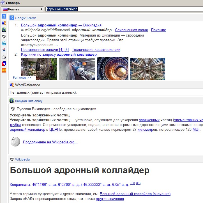
Task: Click the ЦЕРН link
Action: click(x=54, y=129)
